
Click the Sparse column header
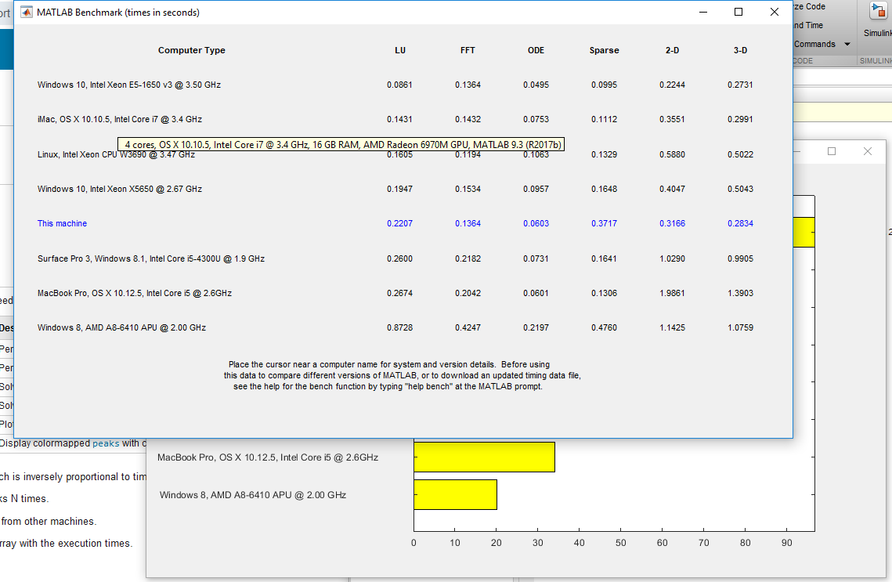point(604,50)
